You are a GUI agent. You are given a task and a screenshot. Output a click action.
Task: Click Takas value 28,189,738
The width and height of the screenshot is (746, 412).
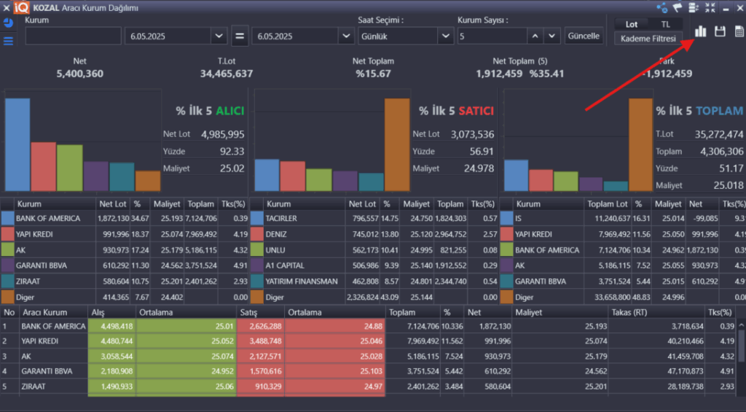coord(685,386)
